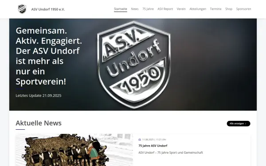This screenshot has height=166, width=266.
Task: Open the Shop menu item
Action: 229,9
